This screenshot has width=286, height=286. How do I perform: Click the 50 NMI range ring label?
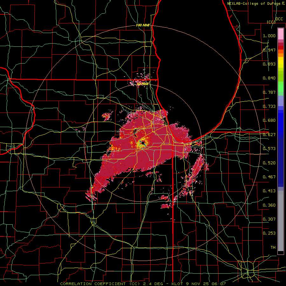(x=143, y=84)
